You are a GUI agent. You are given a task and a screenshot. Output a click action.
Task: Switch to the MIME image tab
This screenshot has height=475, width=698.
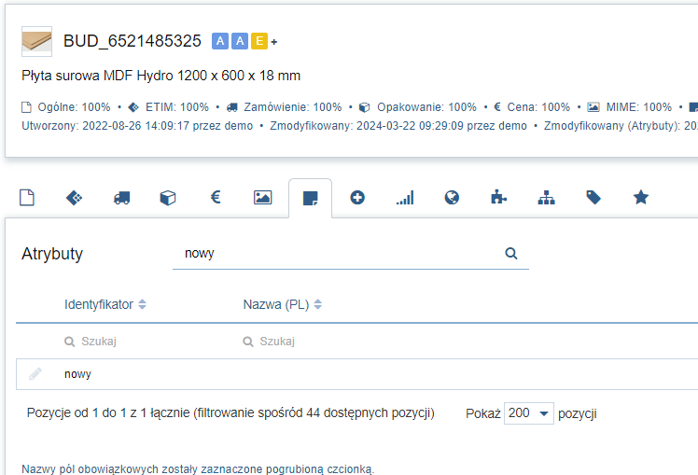coord(262,198)
